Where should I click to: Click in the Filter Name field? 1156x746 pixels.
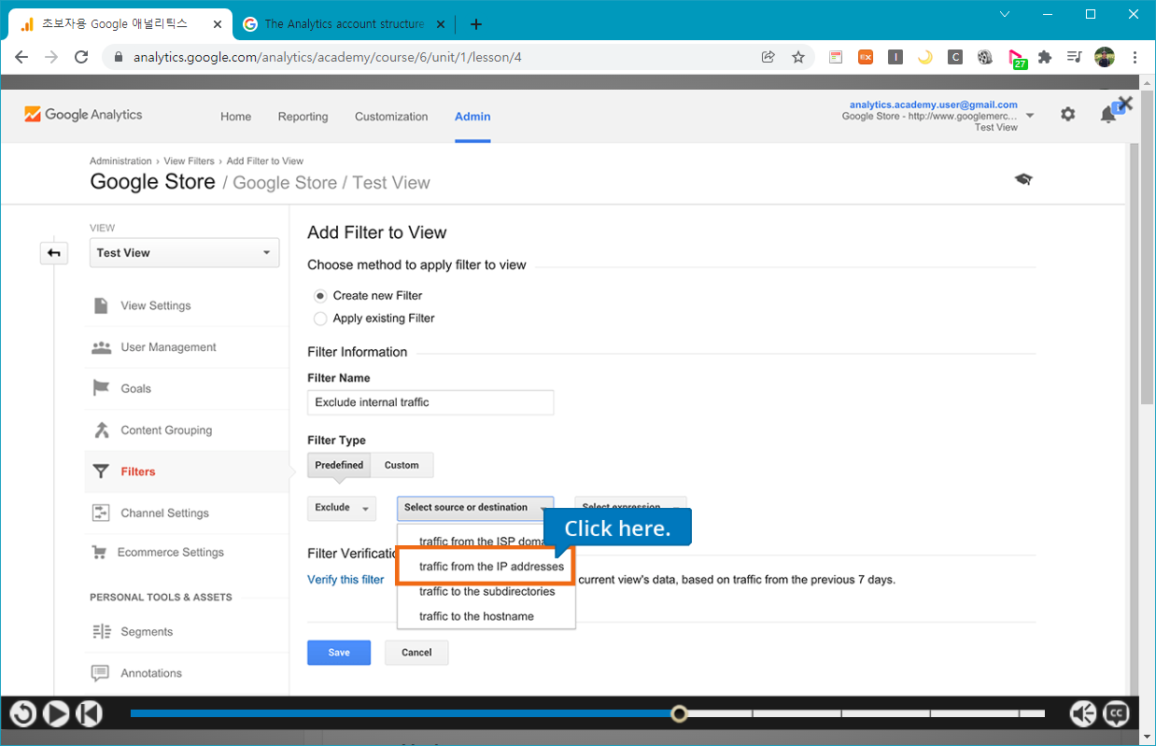tap(430, 402)
